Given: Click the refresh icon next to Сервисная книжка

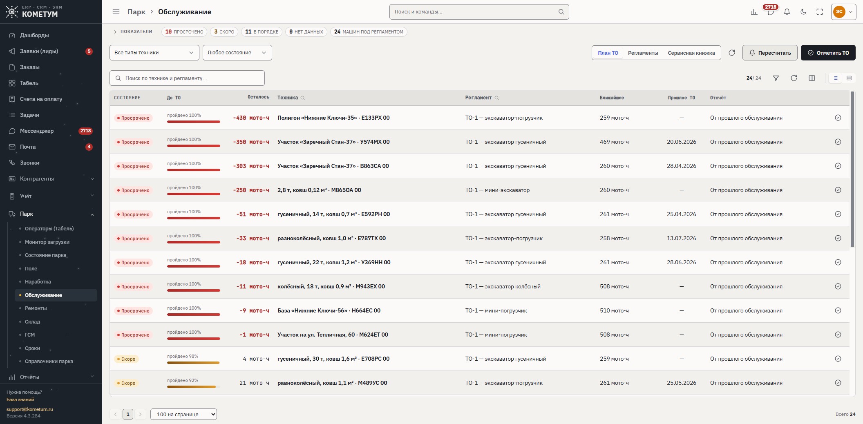Looking at the screenshot, I should click(x=732, y=53).
